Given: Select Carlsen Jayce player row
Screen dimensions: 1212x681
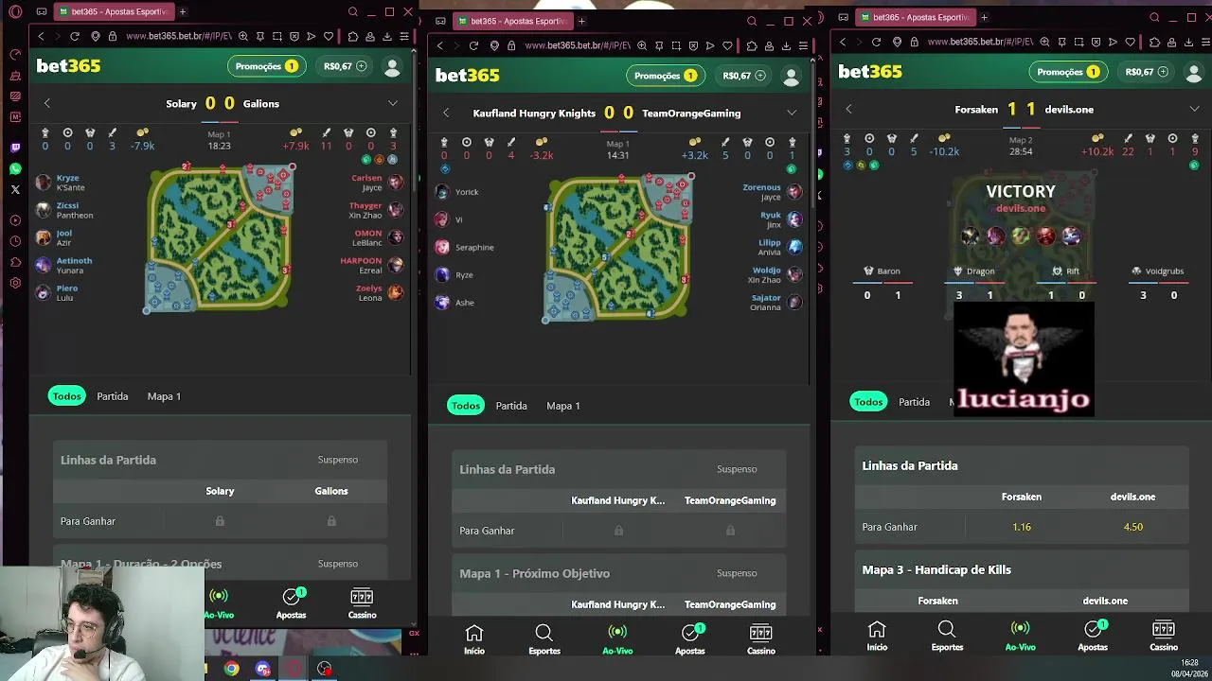Looking at the screenshot, I should point(376,183).
